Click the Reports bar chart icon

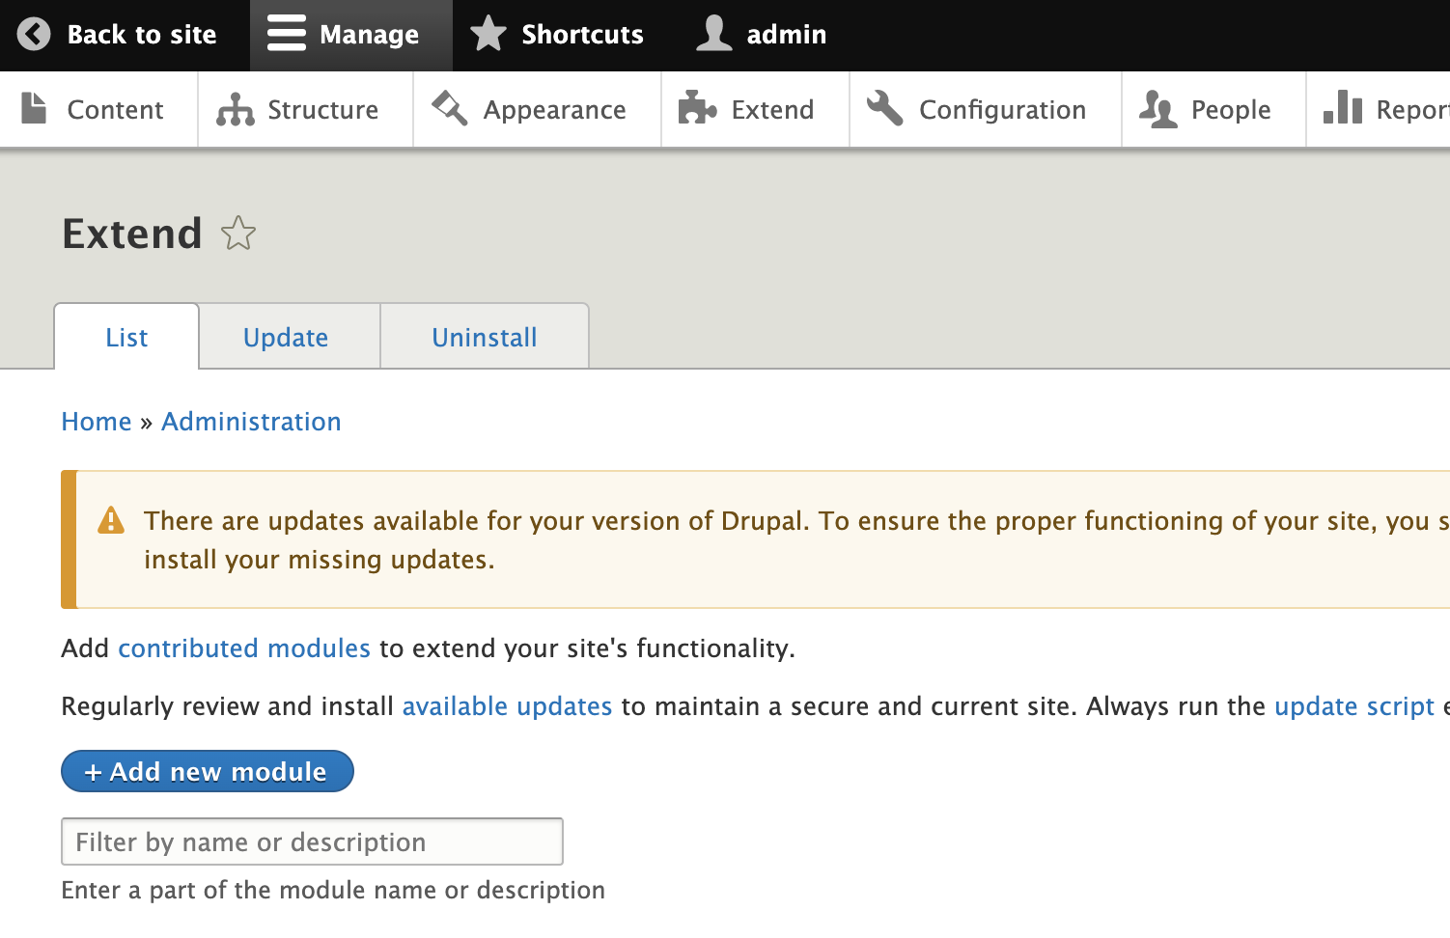tap(1343, 108)
